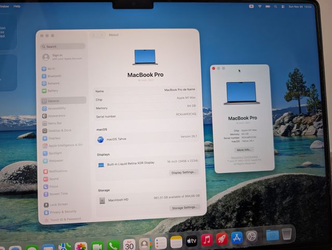This screenshot has width=332, height=250.
Task: Click More Info... in About This Mac window
Action: 244,150
